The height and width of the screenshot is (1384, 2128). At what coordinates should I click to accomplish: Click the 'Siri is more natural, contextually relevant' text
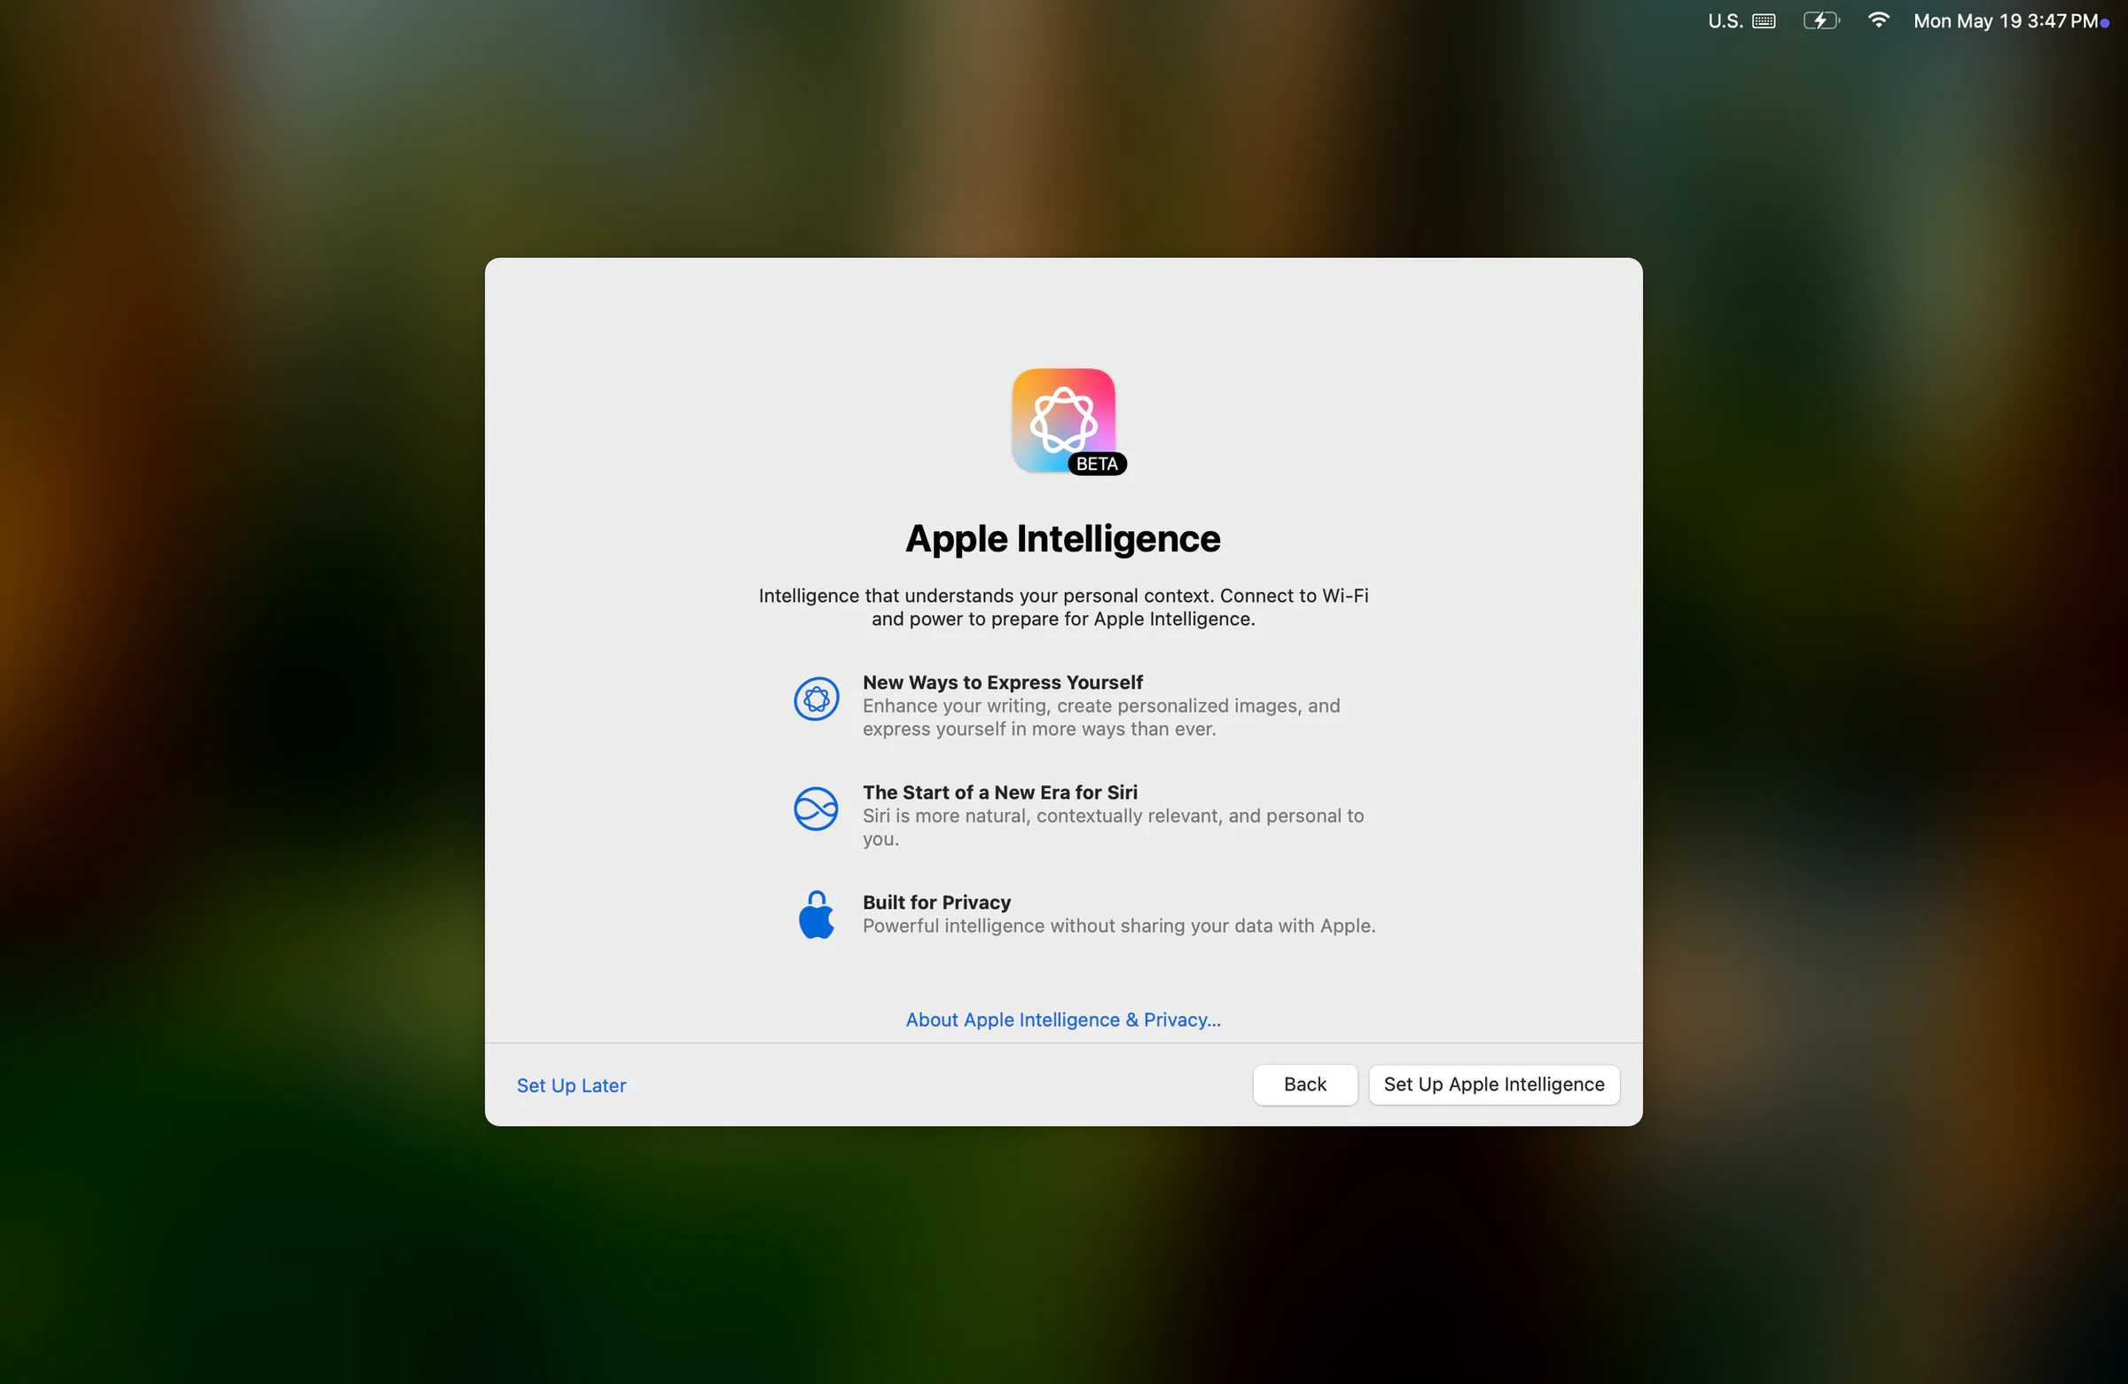coord(1113,827)
